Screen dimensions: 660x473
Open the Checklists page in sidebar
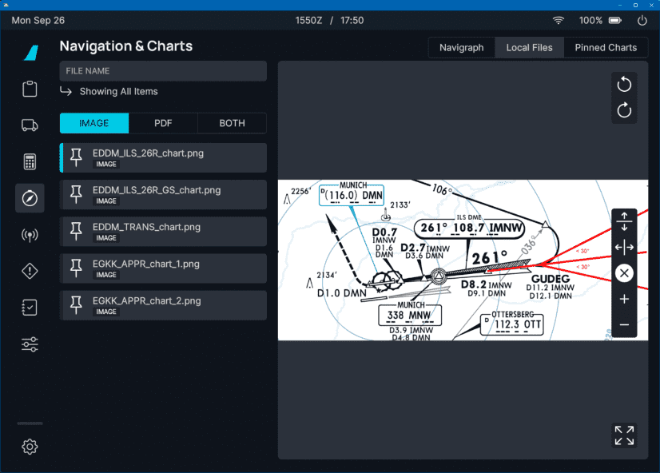click(30, 308)
